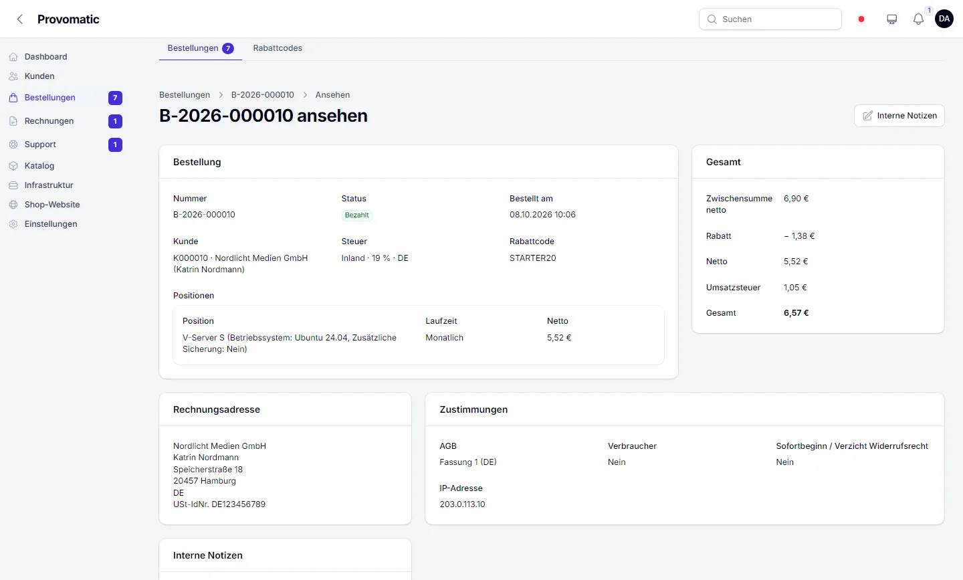Open the DA user avatar menu
Viewport: 963px width, 580px height.
[944, 19]
